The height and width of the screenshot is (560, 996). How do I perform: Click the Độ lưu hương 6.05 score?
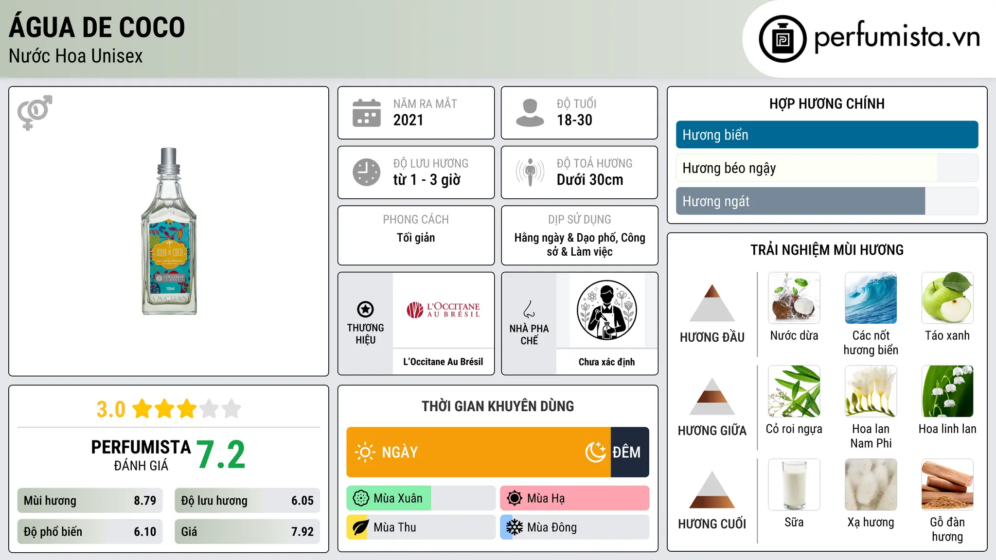247,500
